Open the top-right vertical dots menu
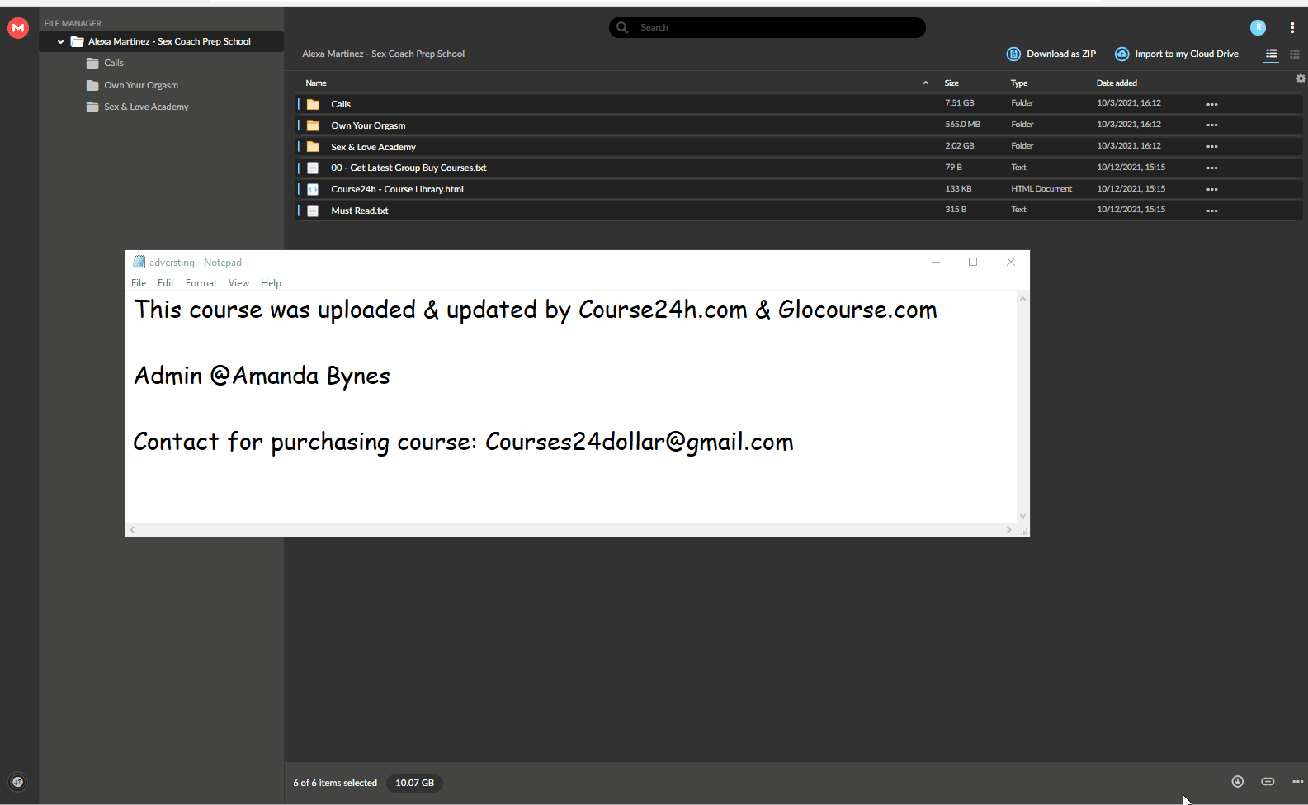The image size is (1308, 805). [x=1292, y=27]
